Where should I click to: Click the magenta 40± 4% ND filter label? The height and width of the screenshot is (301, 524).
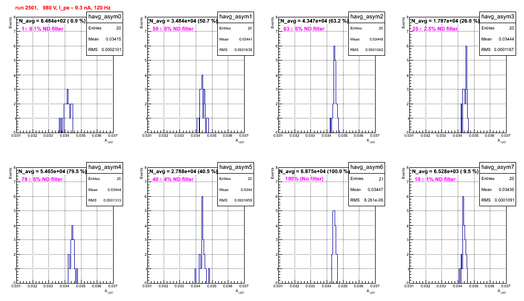pyautogui.click(x=173, y=179)
